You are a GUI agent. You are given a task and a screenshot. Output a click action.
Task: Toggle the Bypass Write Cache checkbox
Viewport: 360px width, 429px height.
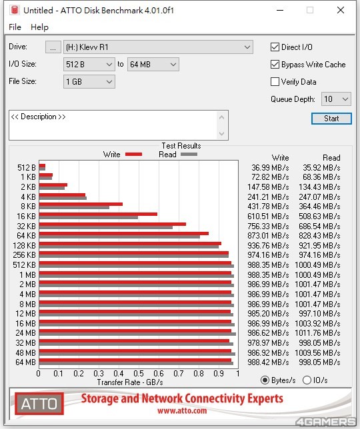275,65
